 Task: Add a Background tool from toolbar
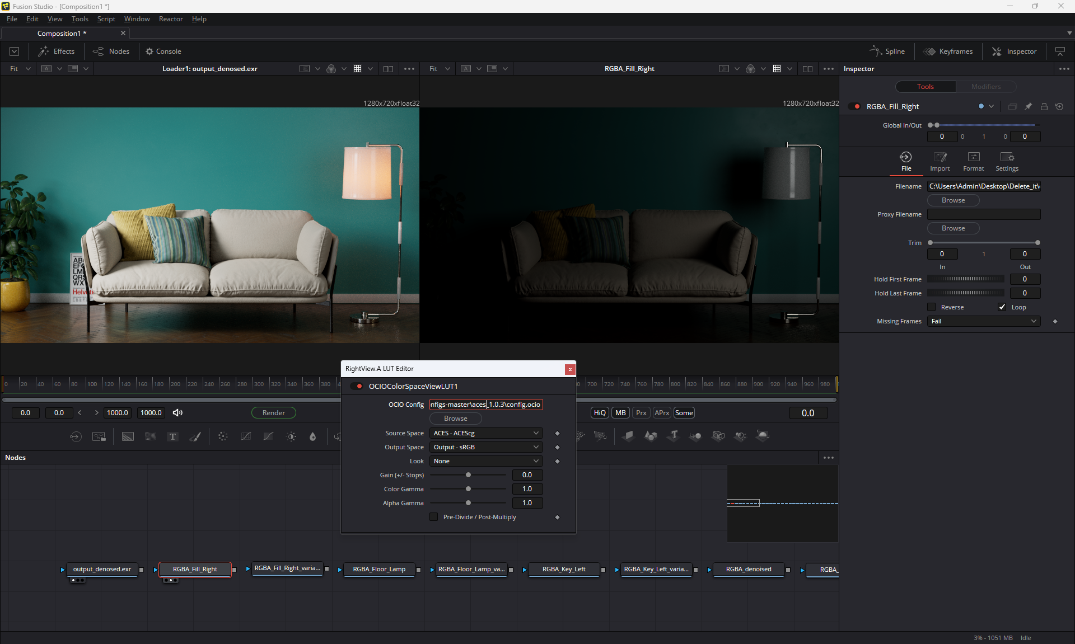click(x=128, y=436)
